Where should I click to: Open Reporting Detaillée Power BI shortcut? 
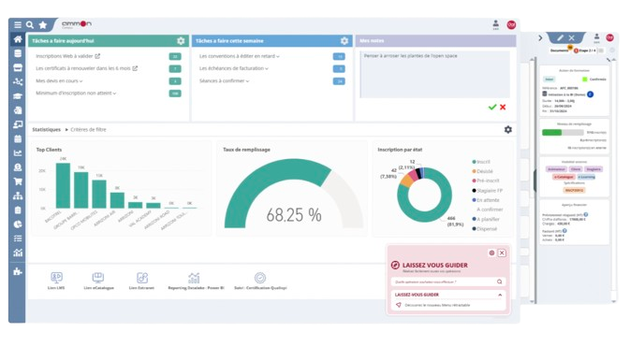[x=196, y=281]
